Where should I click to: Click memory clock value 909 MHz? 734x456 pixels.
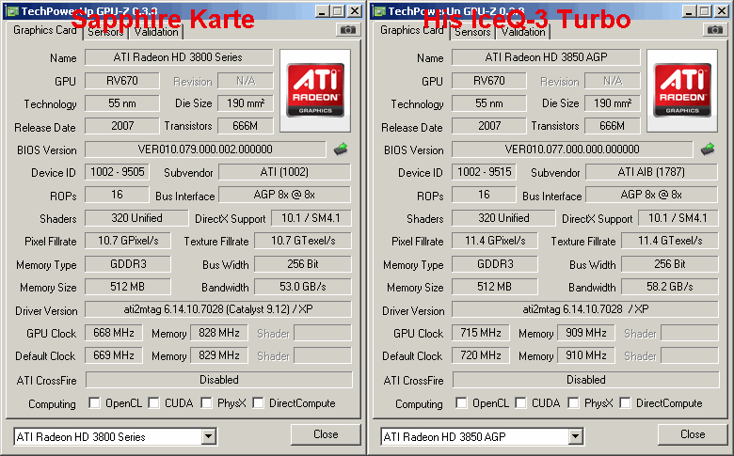coord(586,333)
